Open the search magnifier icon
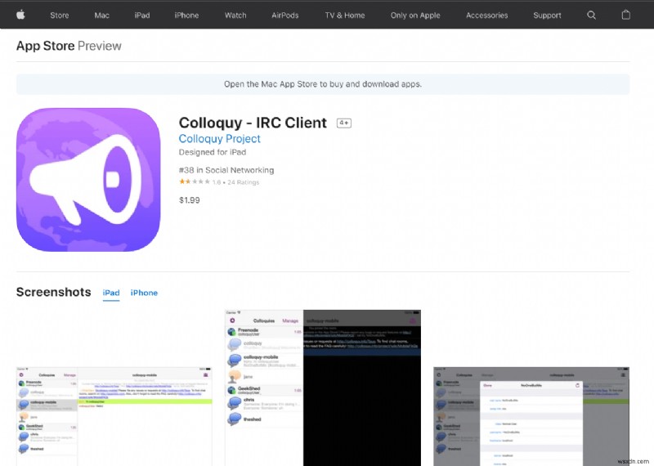Screen dimensions: 654x466 tap(591, 15)
